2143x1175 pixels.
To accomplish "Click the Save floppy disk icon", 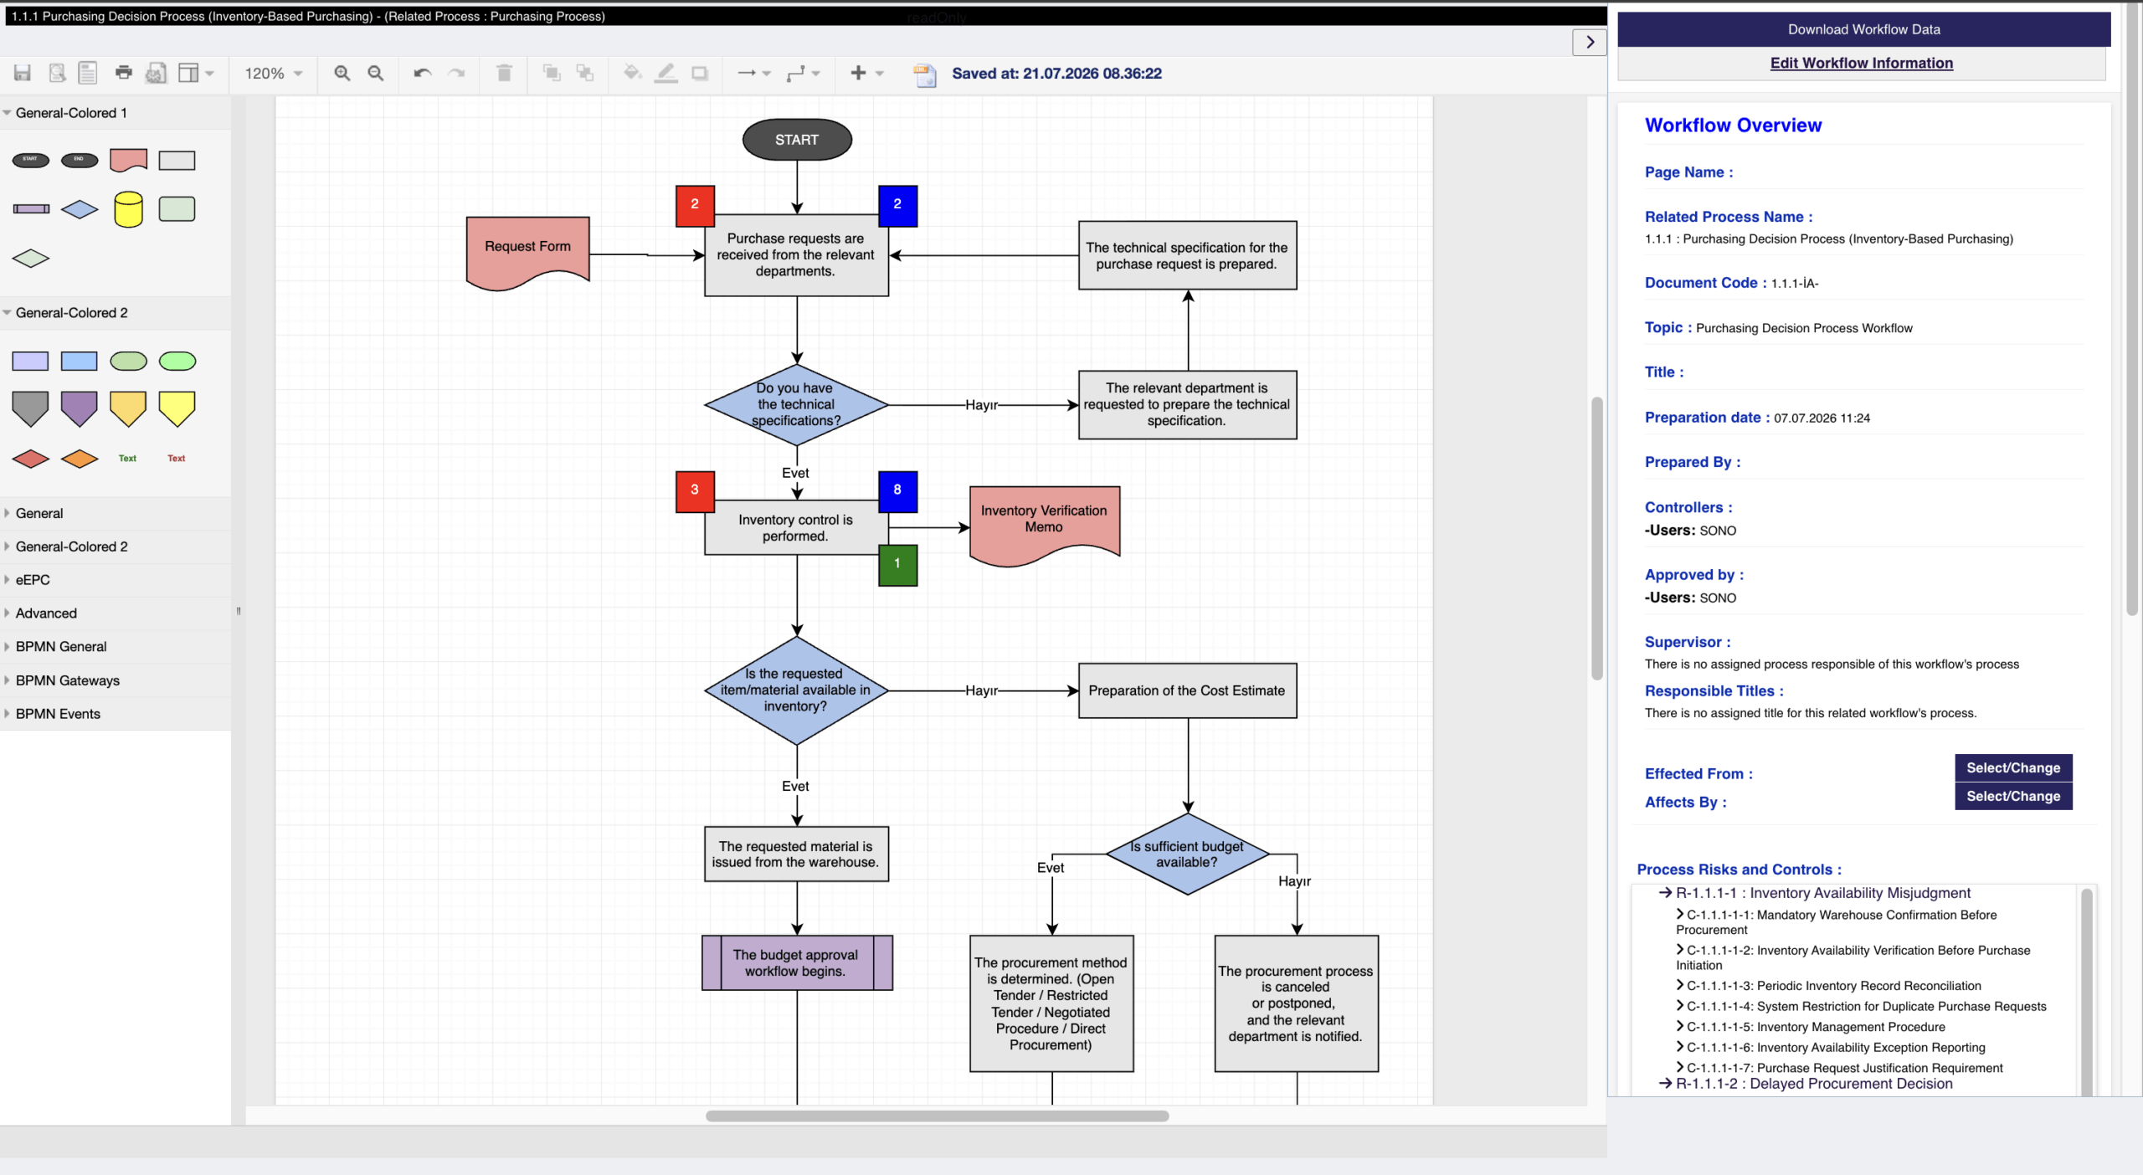I will tap(23, 74).
